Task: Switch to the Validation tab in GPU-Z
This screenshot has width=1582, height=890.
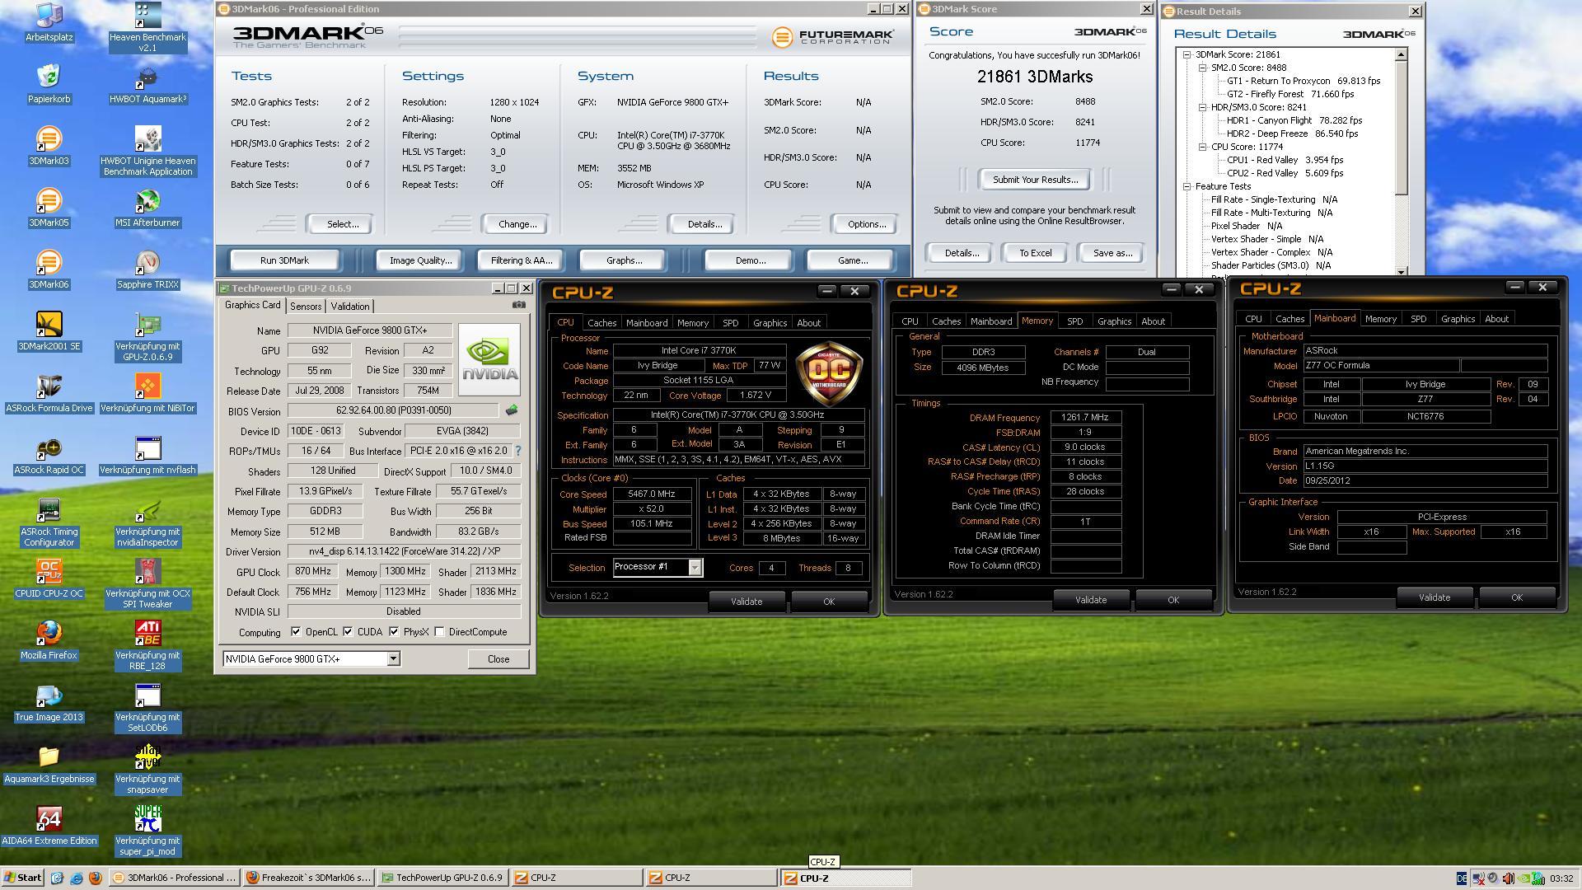Action: click(350, 306)
